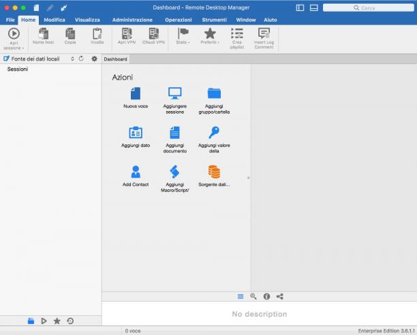Click the Aggiungi documento action
The width and height of the screenshot is (417, 335).
(174, 140)
